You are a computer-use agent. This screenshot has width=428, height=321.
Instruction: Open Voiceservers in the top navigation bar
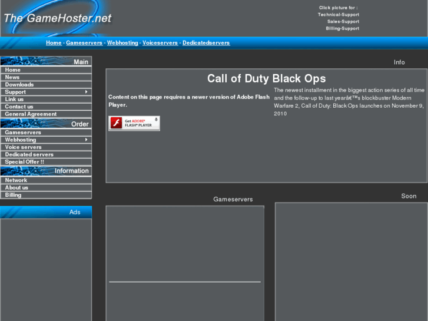click(160, 43)
